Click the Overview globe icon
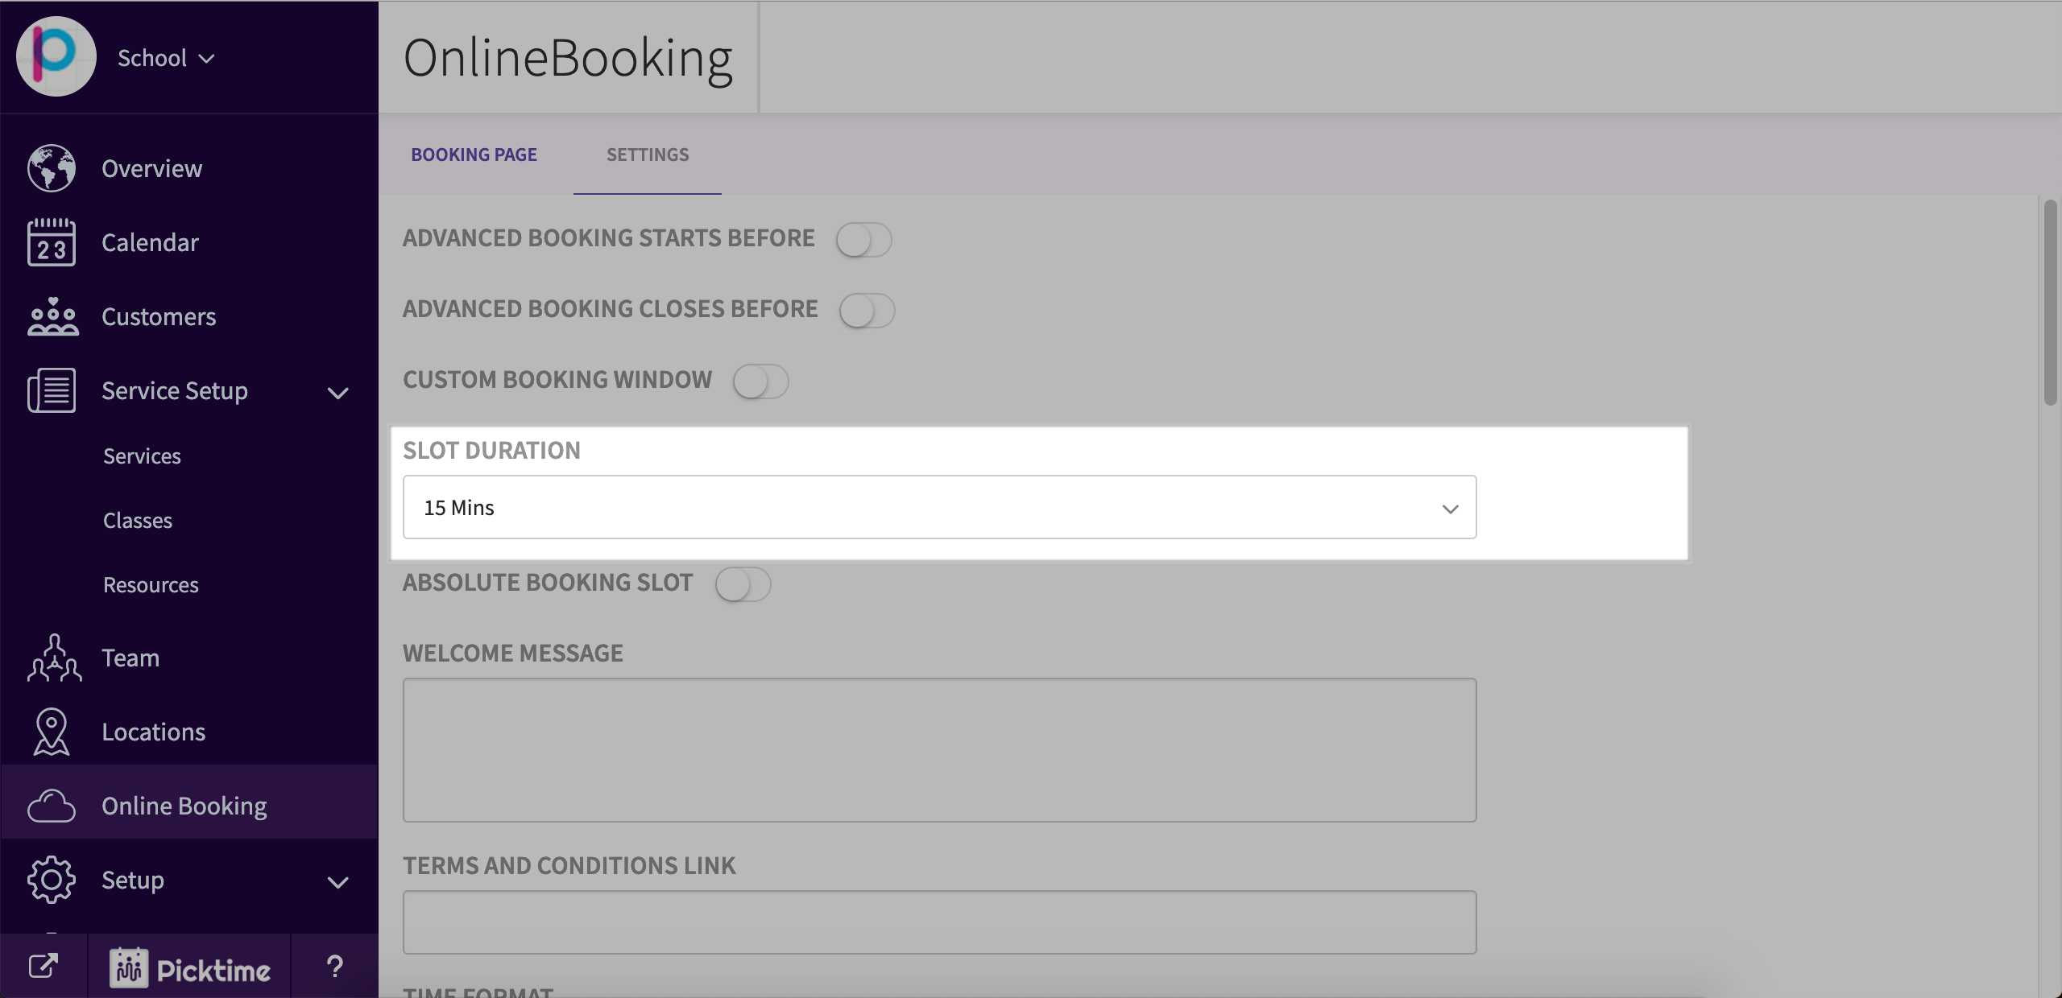 (x=52, y=168)
